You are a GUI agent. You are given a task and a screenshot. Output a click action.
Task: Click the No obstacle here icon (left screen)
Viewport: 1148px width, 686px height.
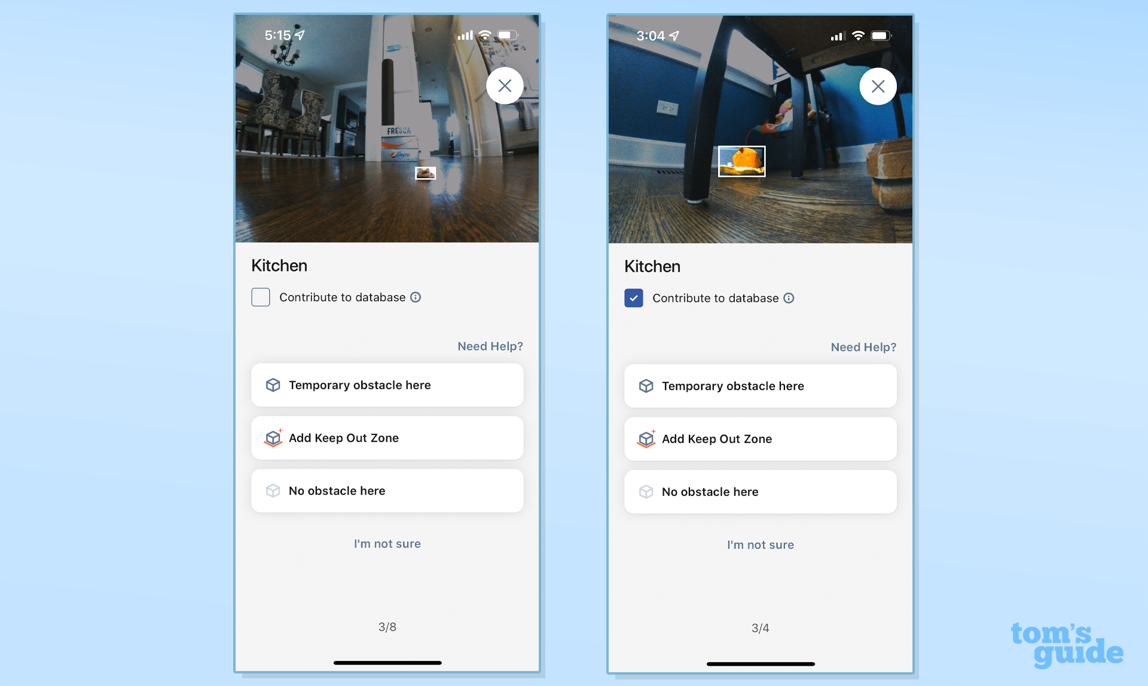(272, 490)
